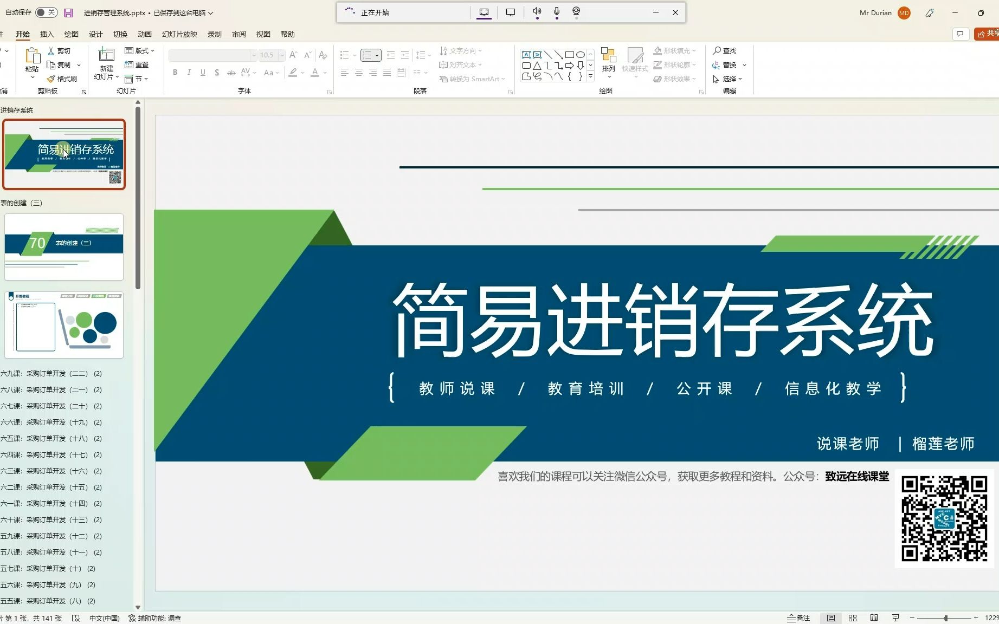Toggle 自动保存 (AutoSave) switch off
The image size is (999, 624).
(46, 12)
